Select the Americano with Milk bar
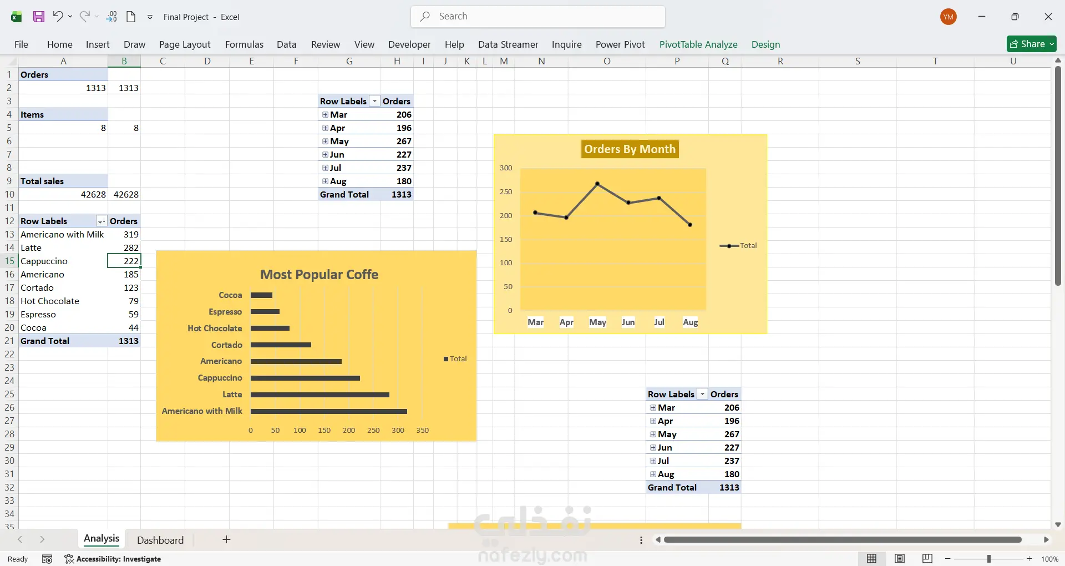This screenshot has width=1065, height=566. pos(329,411)
